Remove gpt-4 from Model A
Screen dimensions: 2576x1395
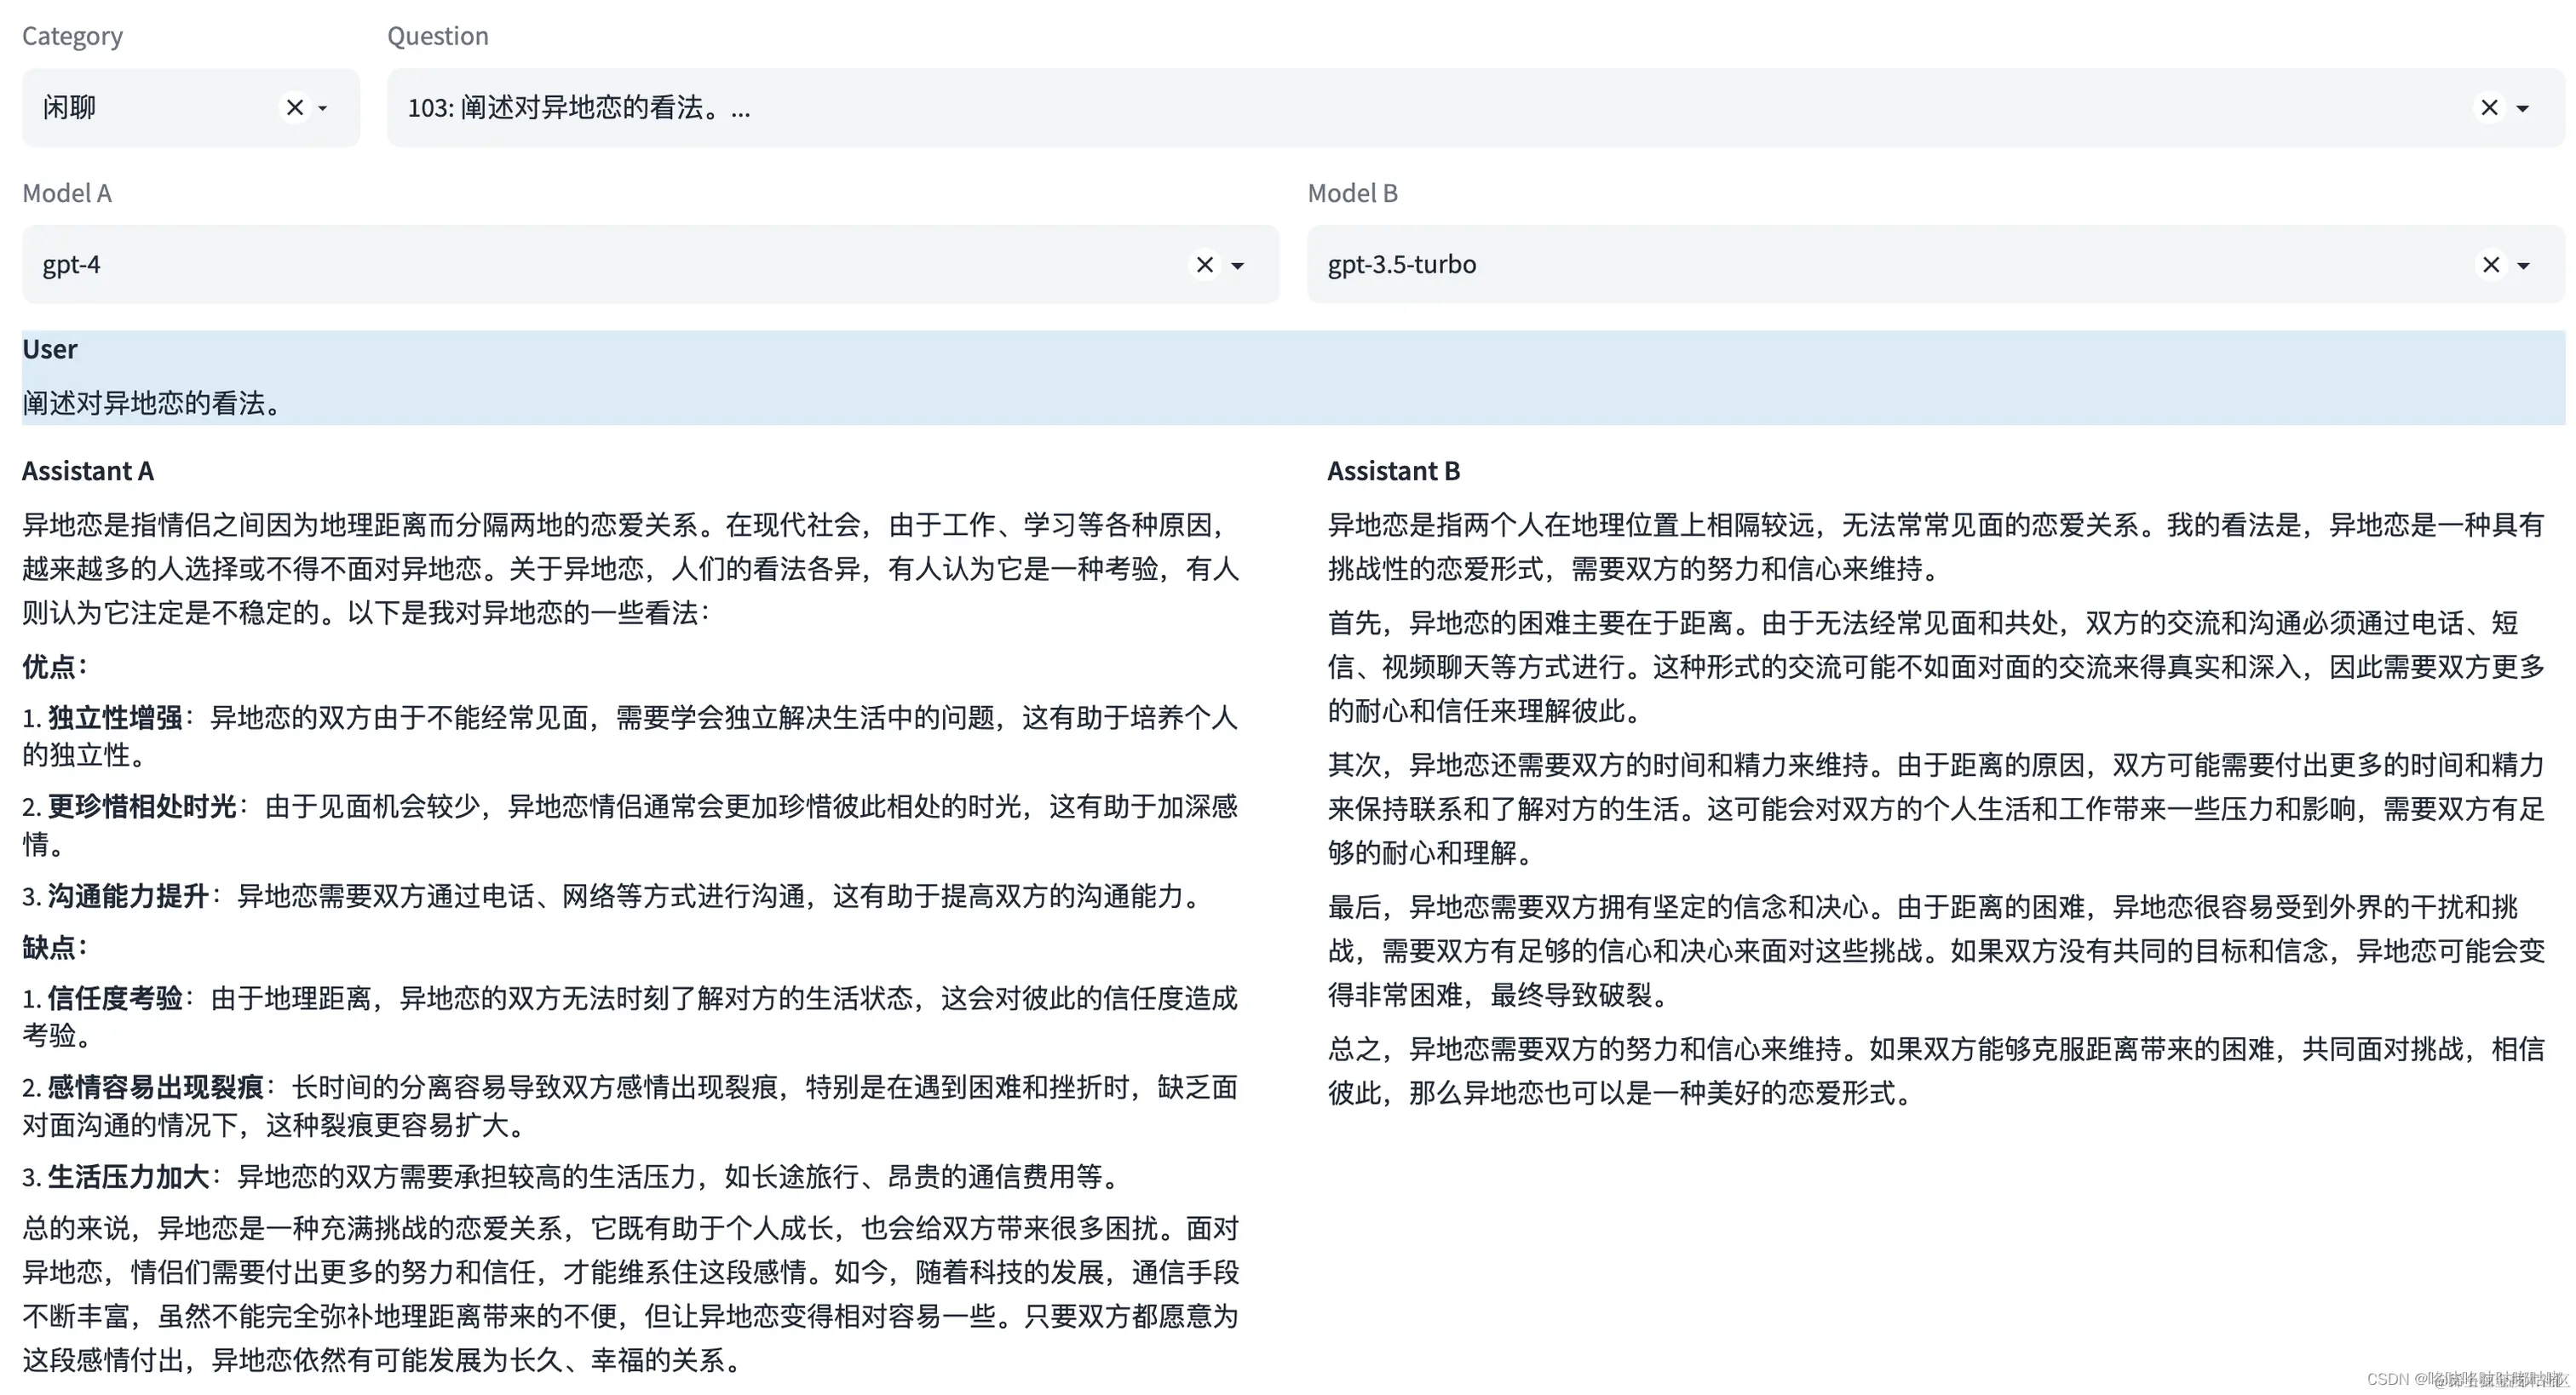click(1205, 264)
